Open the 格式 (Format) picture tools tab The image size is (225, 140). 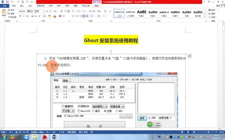[x=97, y=6]
